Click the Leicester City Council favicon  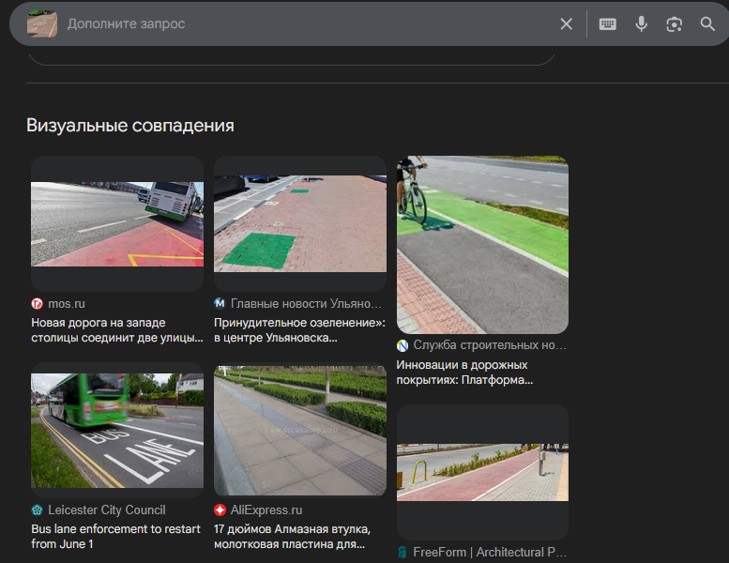(38, 510)
